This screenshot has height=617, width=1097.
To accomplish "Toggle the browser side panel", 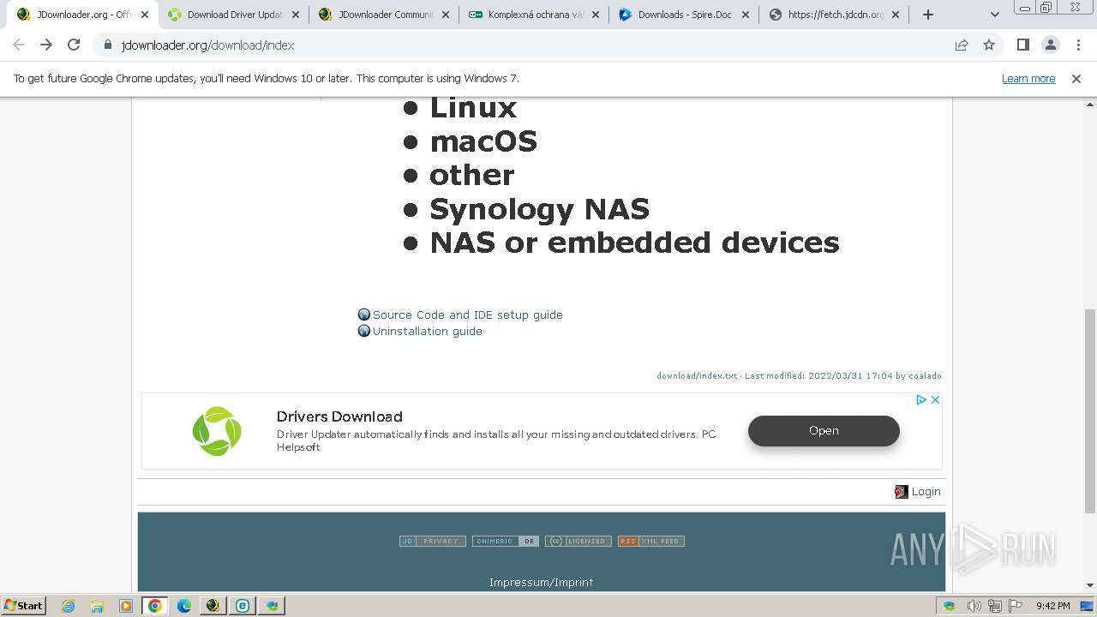I will 1022,45.
